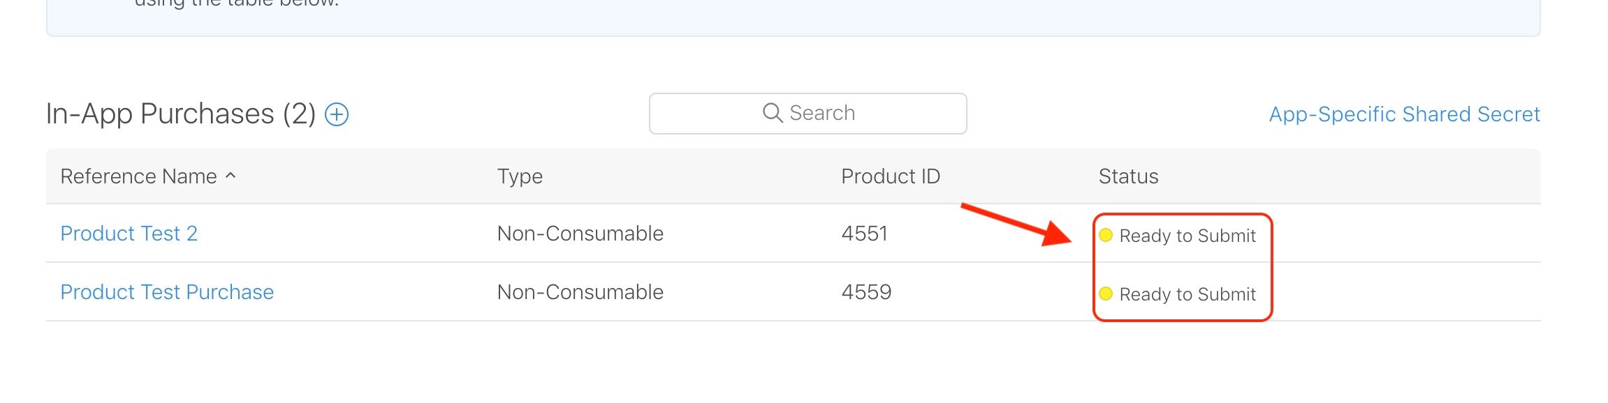Click the yellow status dot for Product Test 2
This screenshot has width=1608, height=403.
pyautogui.click(x=1106, y=235)
